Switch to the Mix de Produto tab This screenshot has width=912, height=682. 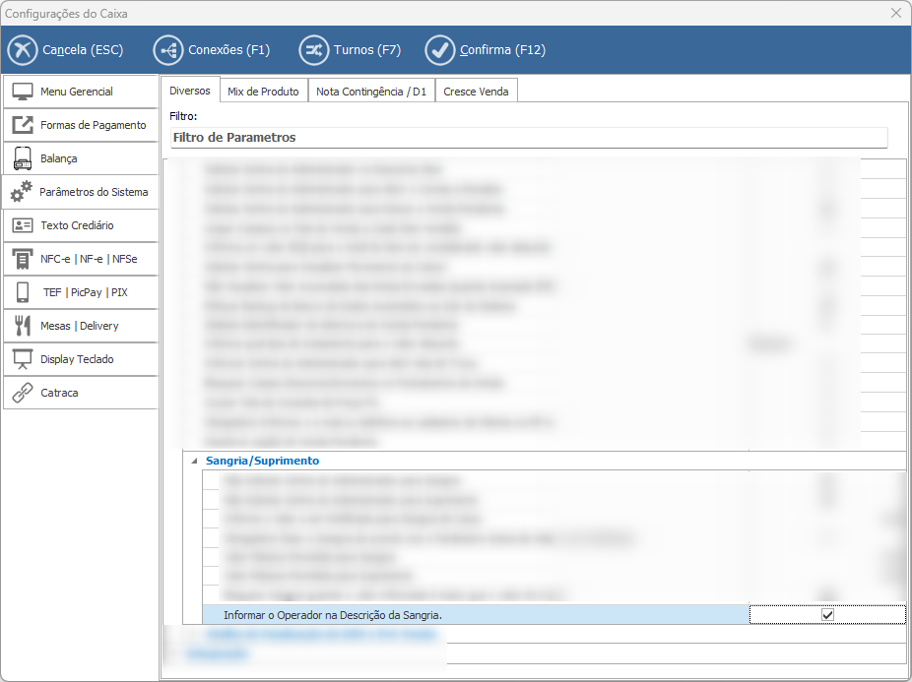pyautogui.click(x=263, y=92)
